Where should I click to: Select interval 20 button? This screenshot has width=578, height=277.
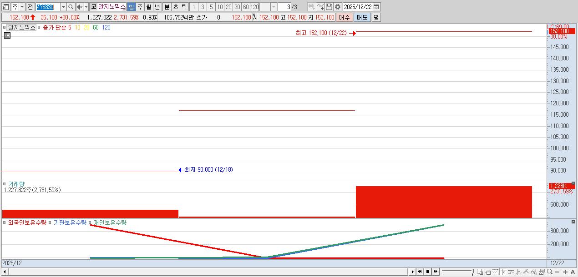tap(228, 7)
